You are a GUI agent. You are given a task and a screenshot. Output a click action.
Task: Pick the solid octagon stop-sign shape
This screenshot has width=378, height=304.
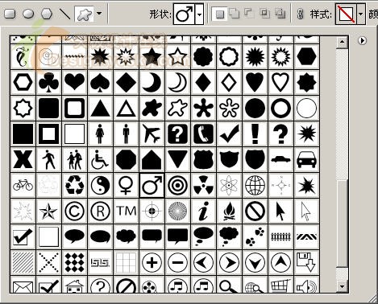coord(126,159)
